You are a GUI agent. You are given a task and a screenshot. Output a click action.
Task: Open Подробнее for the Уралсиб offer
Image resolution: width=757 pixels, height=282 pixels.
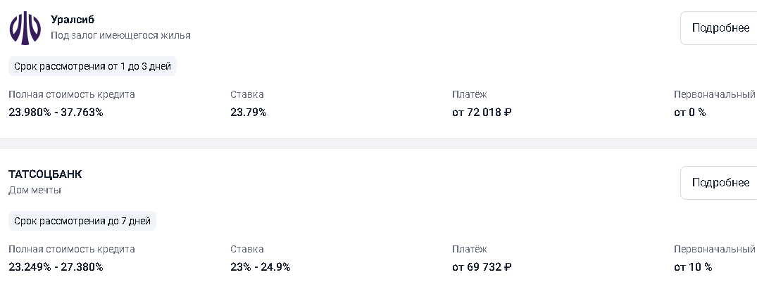(719, 28)
